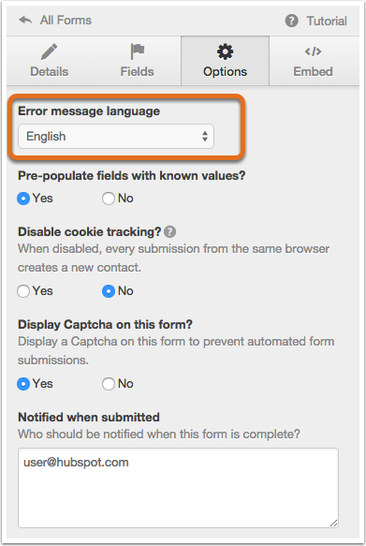Click the pencil icon for Details
The image size is (366, 546).
[x=49, y=52]
